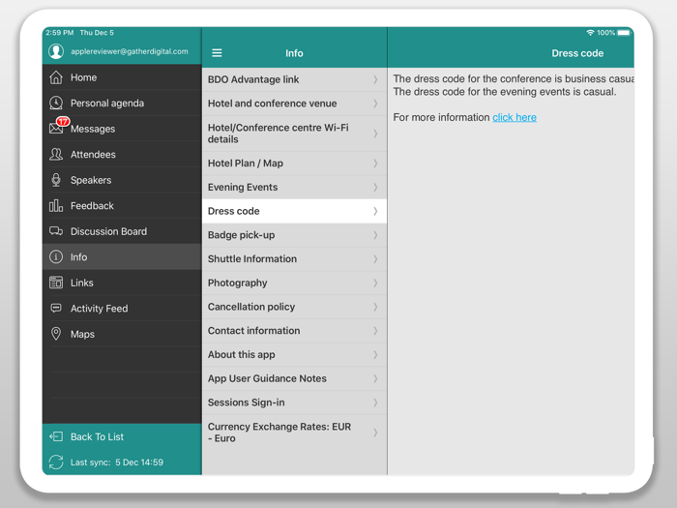
Task: Select Contact information row
Action: pyautogui.click(x=294, y=331)
